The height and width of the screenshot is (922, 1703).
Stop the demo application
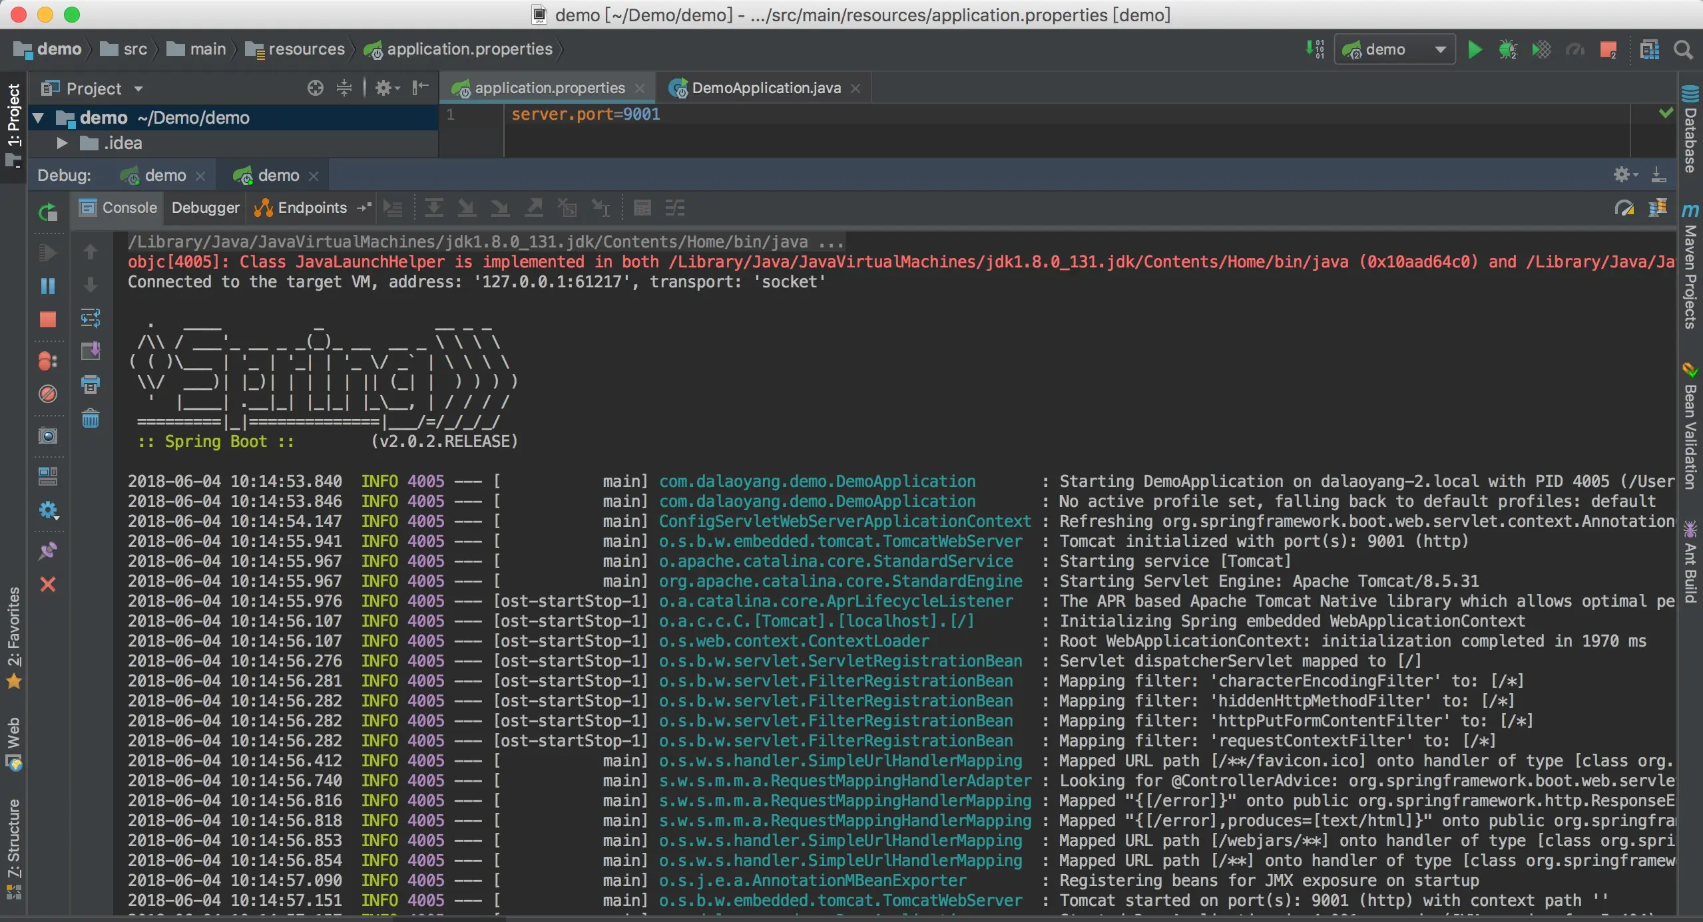pyautogui.click(x=48, y=320)
